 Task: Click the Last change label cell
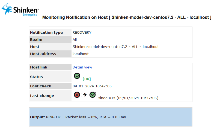(x=42, y=96)
